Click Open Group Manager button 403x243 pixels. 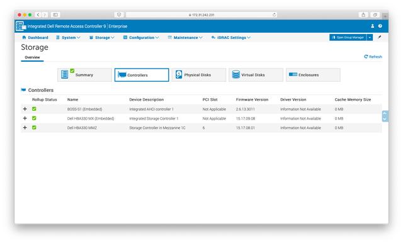pos(348,38)
